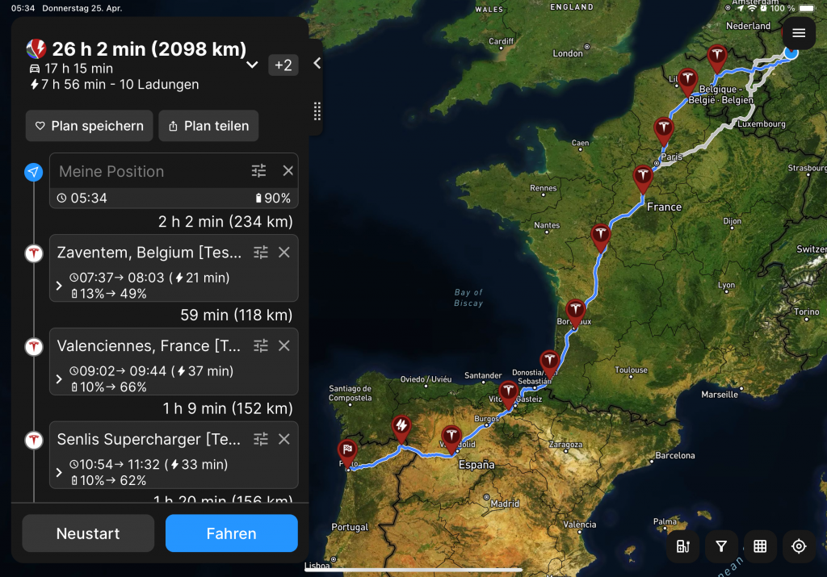Select the destination flag pin near Porto
This screenshot has width=827, height=577.
click(347, 452)
